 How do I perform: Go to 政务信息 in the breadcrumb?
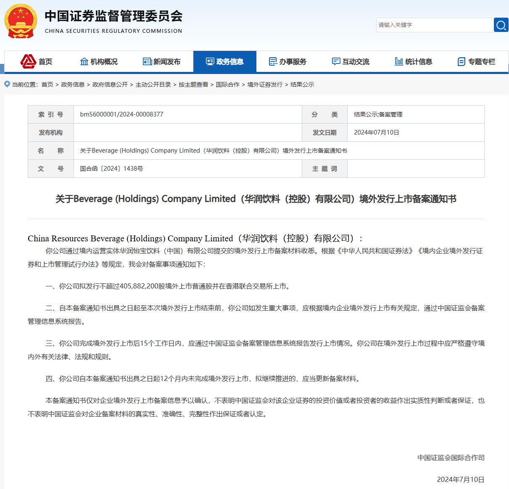pos(73,85)
